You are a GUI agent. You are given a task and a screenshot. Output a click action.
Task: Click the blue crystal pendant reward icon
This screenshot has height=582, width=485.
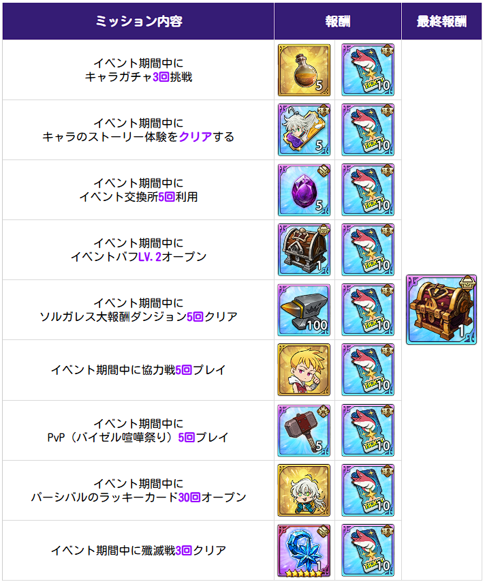pyautogui.click(x=304, y=551)
